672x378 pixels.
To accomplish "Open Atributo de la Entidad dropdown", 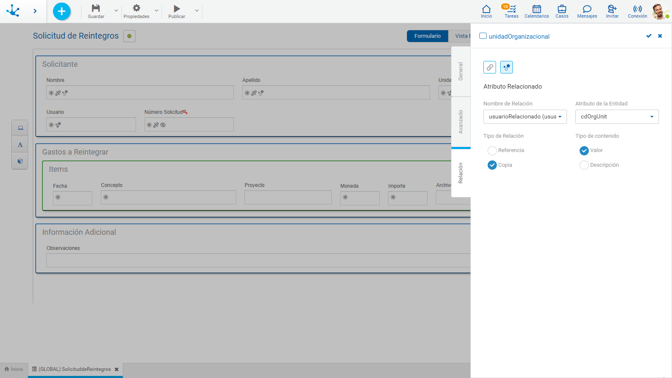I will 617,117.
